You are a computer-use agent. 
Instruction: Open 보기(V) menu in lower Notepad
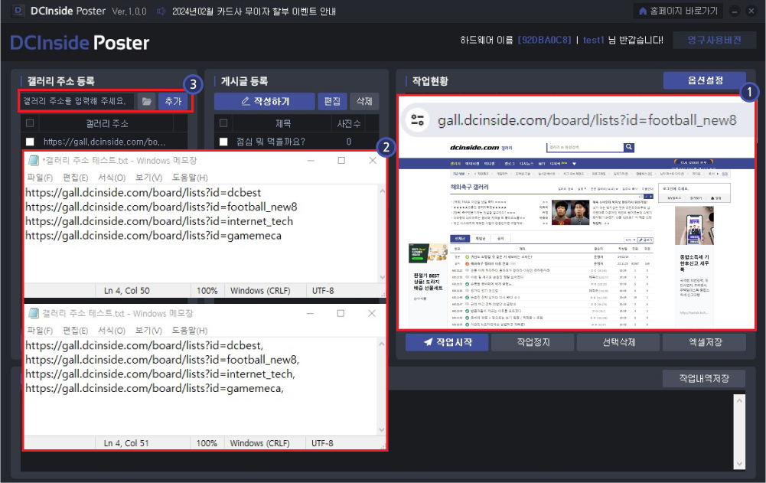pyautogui.click(x=149, y=331)
